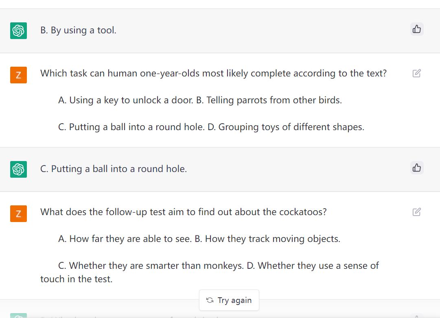Click the refresh arrows icon in Try again
Image resolution: width=440 pixels, height=318 pixels.
click(210, 300)
